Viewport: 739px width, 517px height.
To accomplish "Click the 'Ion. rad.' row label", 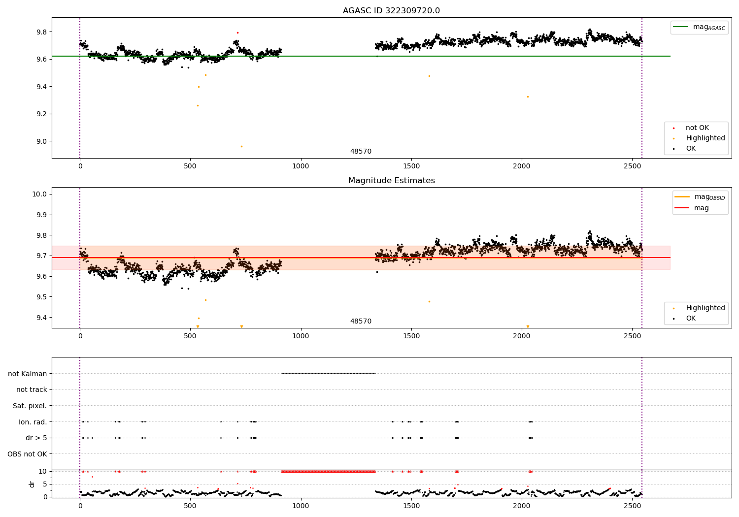I will click(x=33, y=422).
